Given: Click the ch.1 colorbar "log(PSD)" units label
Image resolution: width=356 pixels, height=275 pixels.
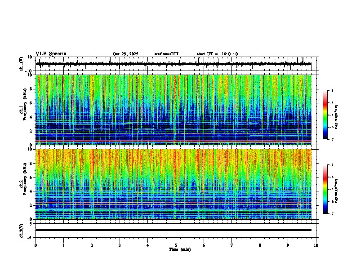Looking at the screenshot, I should point(336,117).
